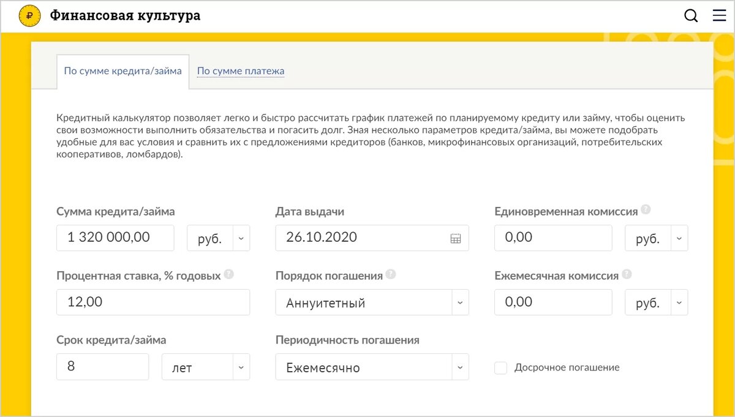Switch to the По сумме платежа tab

(x=241, y=70)
